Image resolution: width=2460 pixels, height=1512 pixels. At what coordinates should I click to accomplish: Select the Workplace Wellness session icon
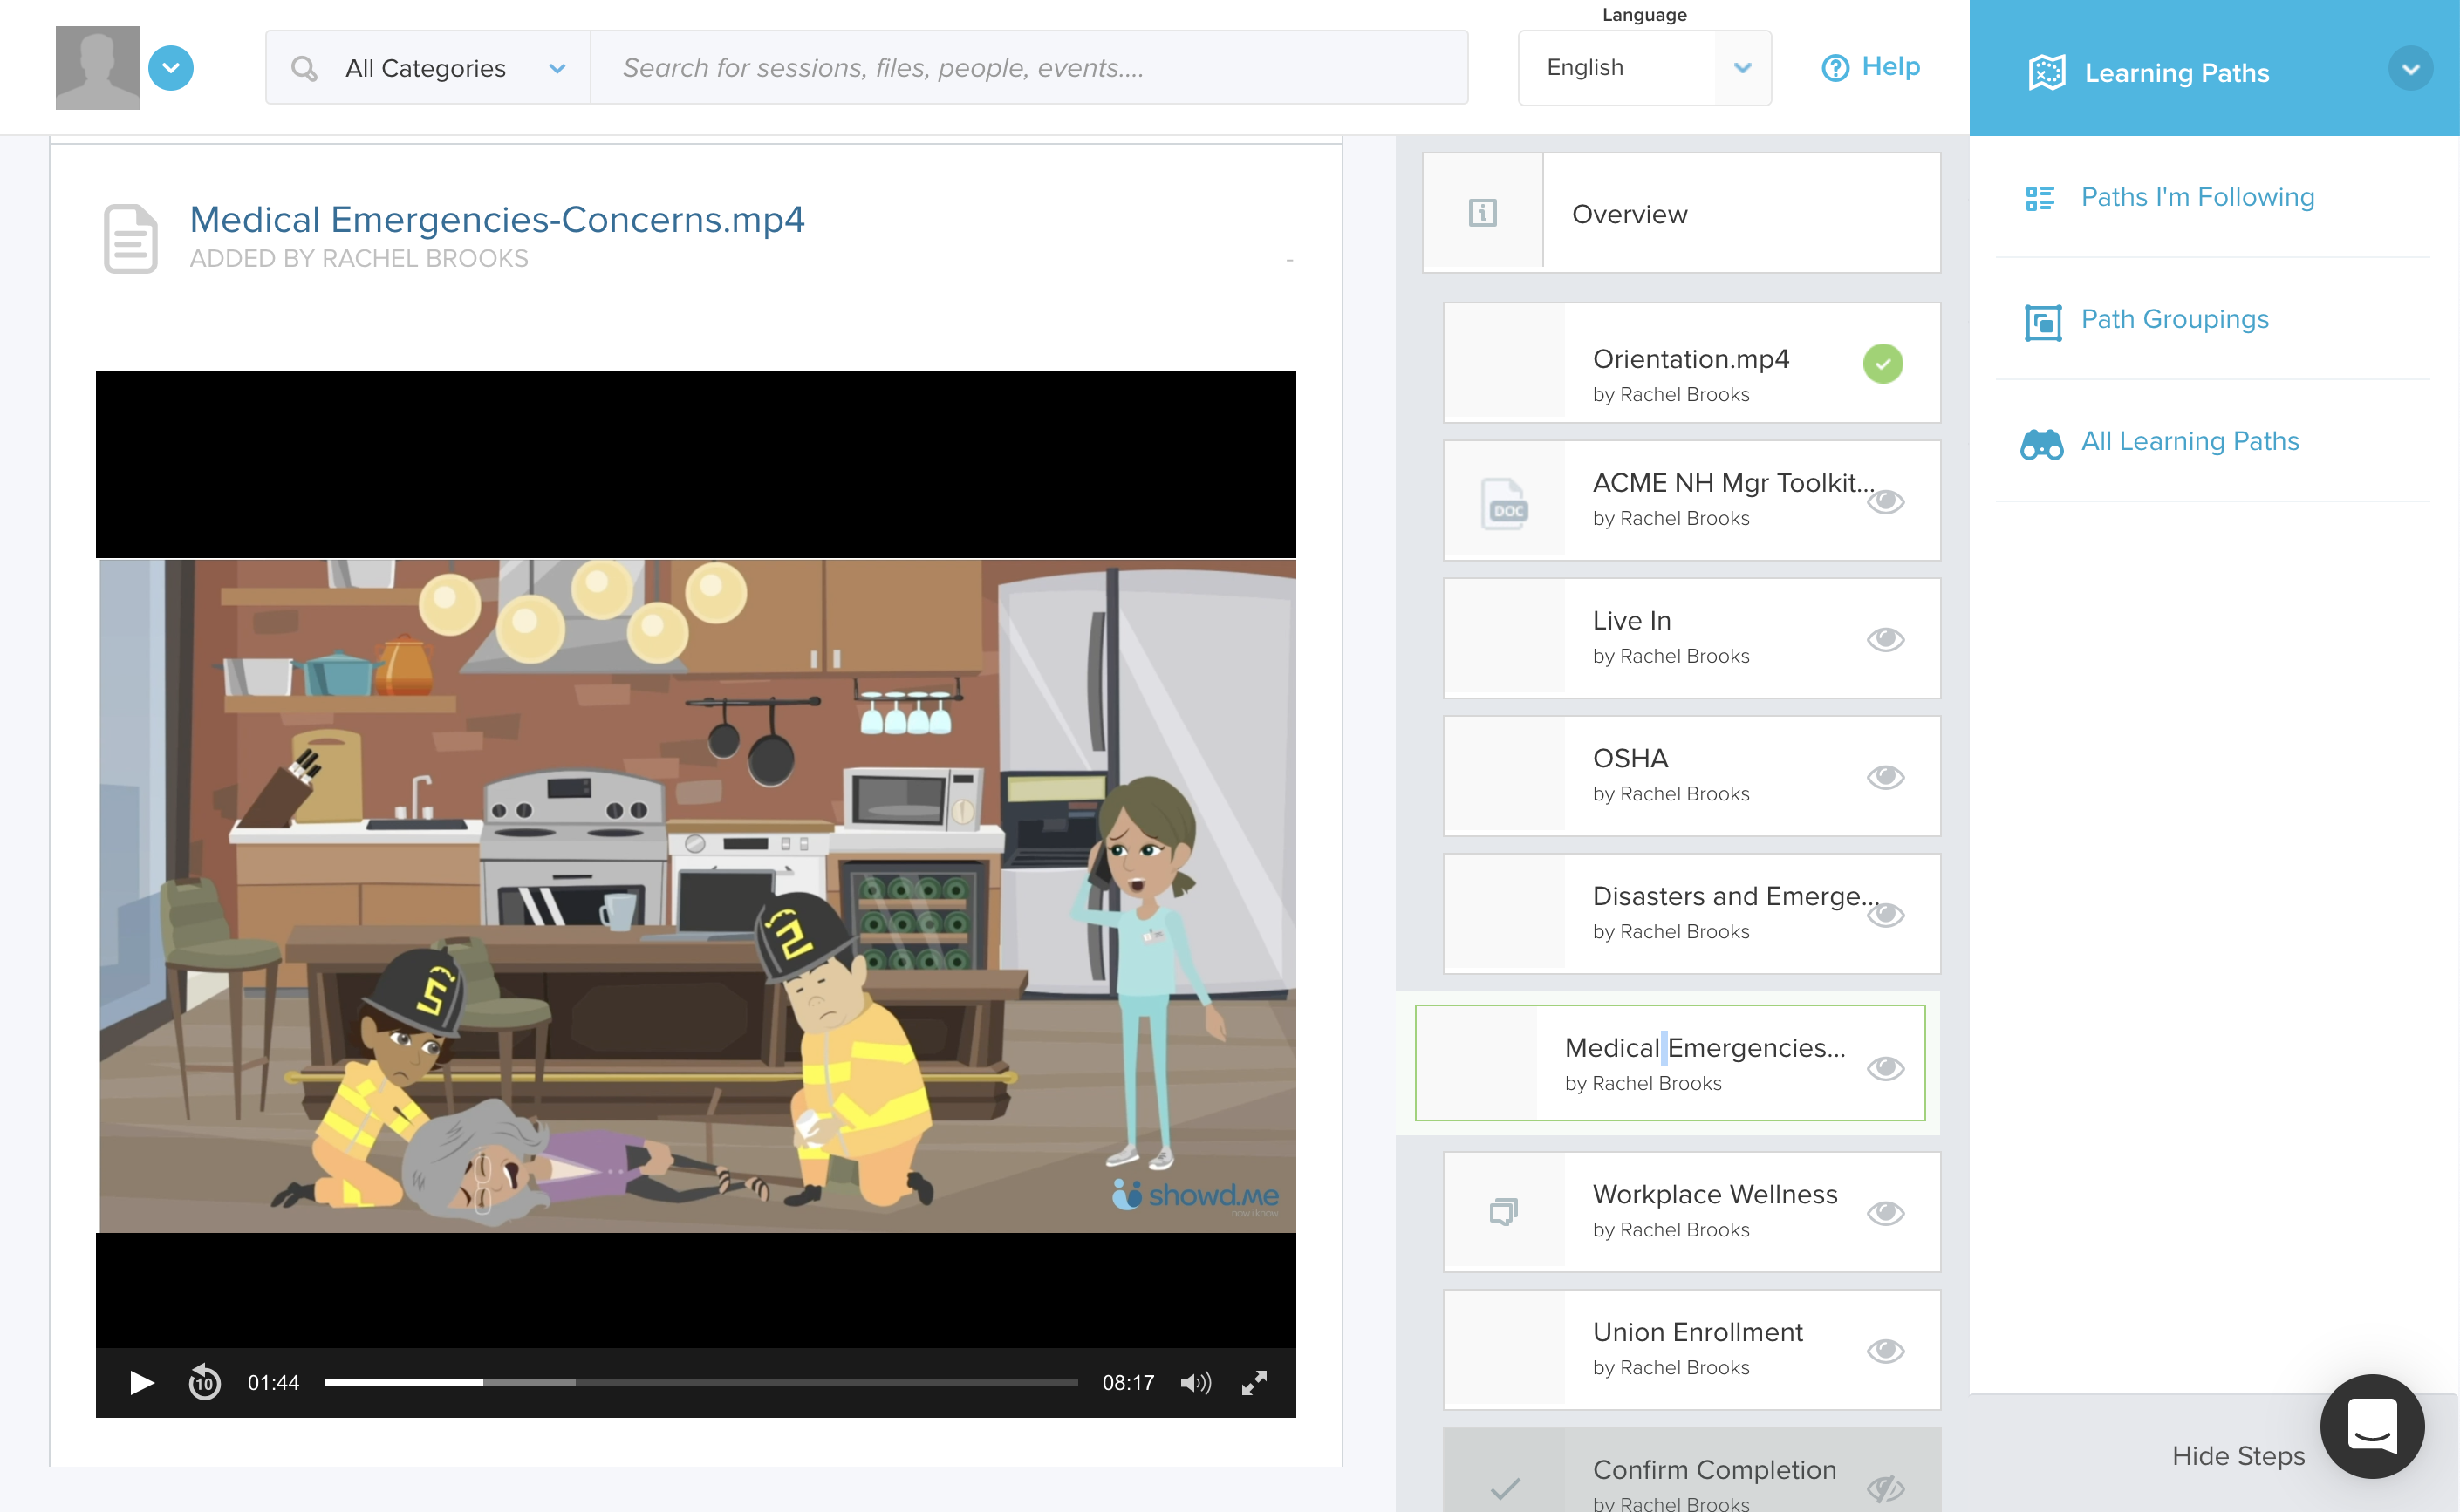1504,1210
